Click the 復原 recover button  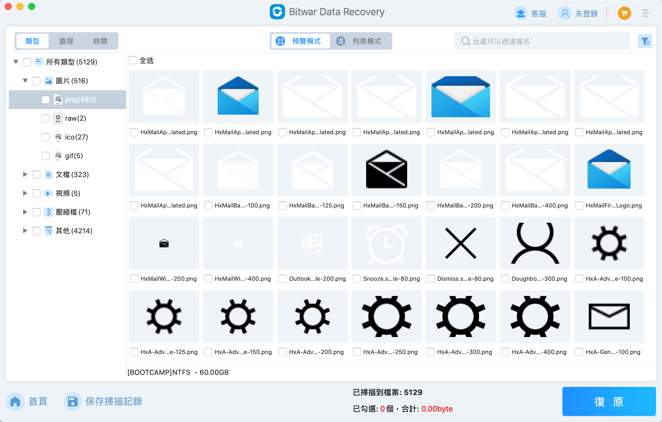(x=609, y=401)
